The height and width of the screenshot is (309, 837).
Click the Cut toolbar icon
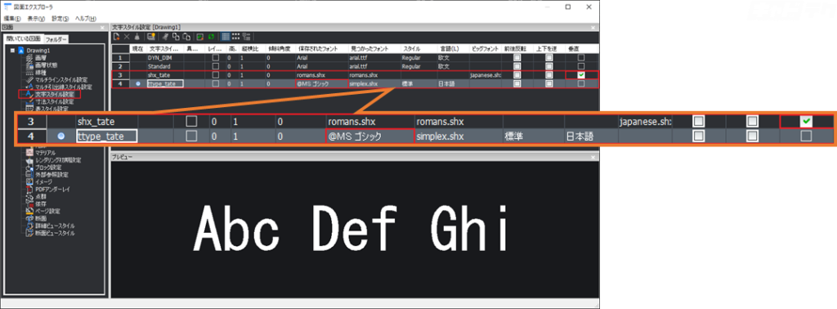click(x=165, y=37)
